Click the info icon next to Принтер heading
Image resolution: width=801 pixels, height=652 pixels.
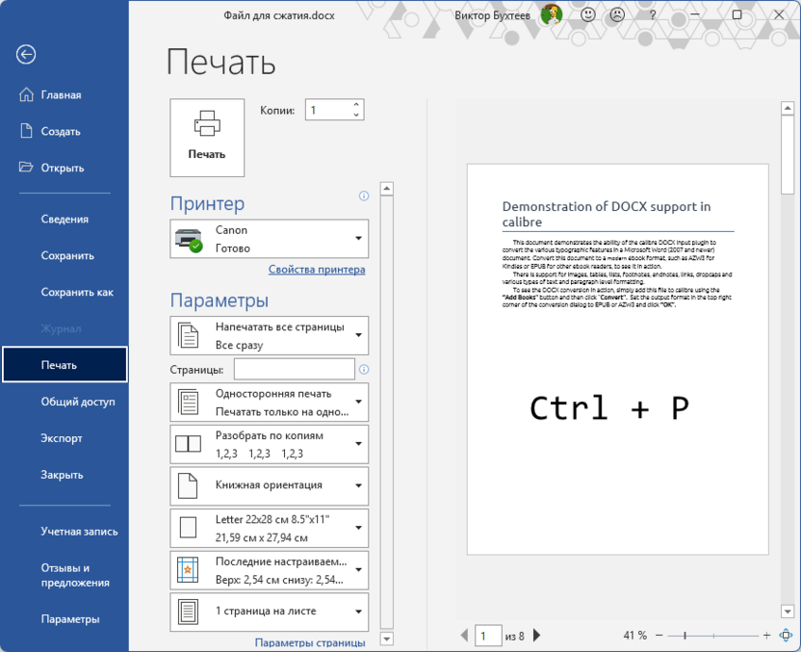363,196
